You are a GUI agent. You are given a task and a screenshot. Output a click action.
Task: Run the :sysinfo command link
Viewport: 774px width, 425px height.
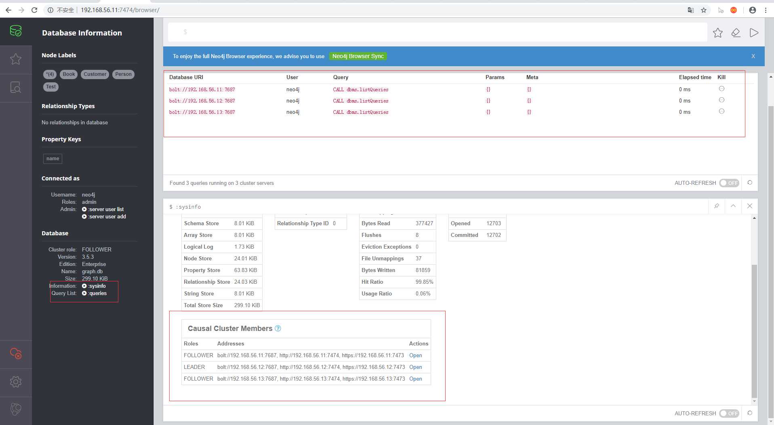[x=94, y=286]
